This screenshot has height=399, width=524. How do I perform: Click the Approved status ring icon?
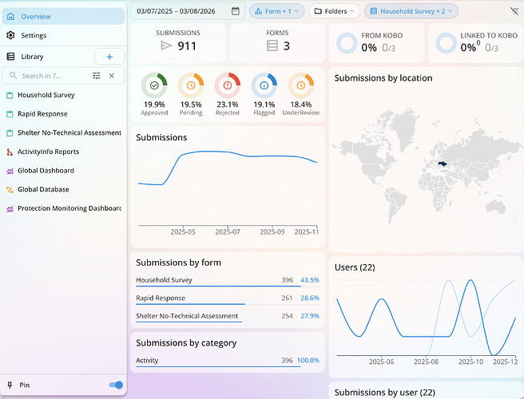coord(153,85)
